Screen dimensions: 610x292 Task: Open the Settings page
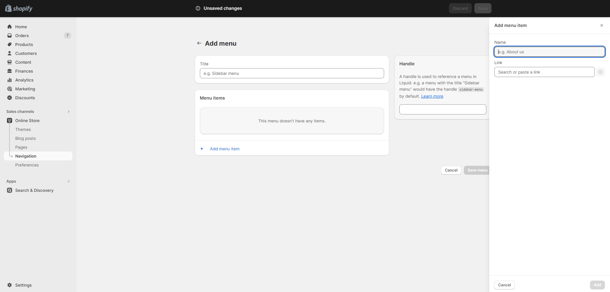point(24,285)
